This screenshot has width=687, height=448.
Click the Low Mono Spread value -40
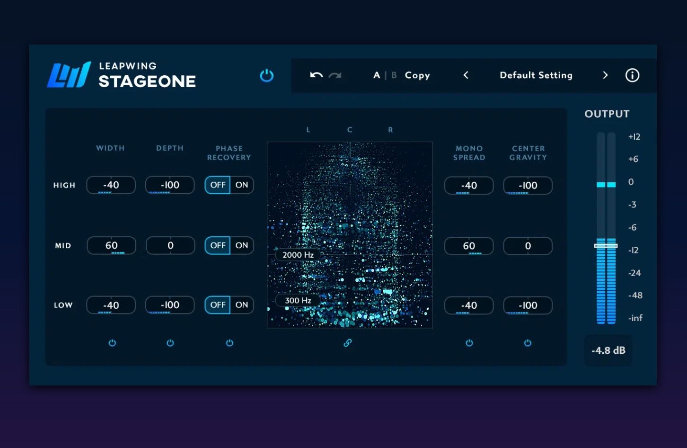click(x=469, y=306)
